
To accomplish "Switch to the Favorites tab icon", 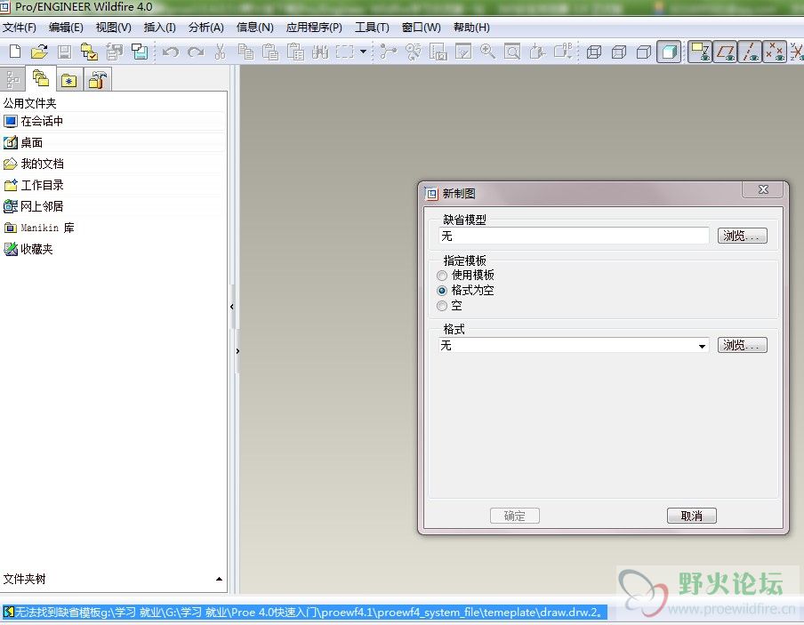I will [x=68, y=80].
